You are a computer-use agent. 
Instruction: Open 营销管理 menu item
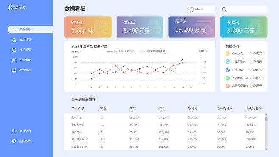pos(25,70)
